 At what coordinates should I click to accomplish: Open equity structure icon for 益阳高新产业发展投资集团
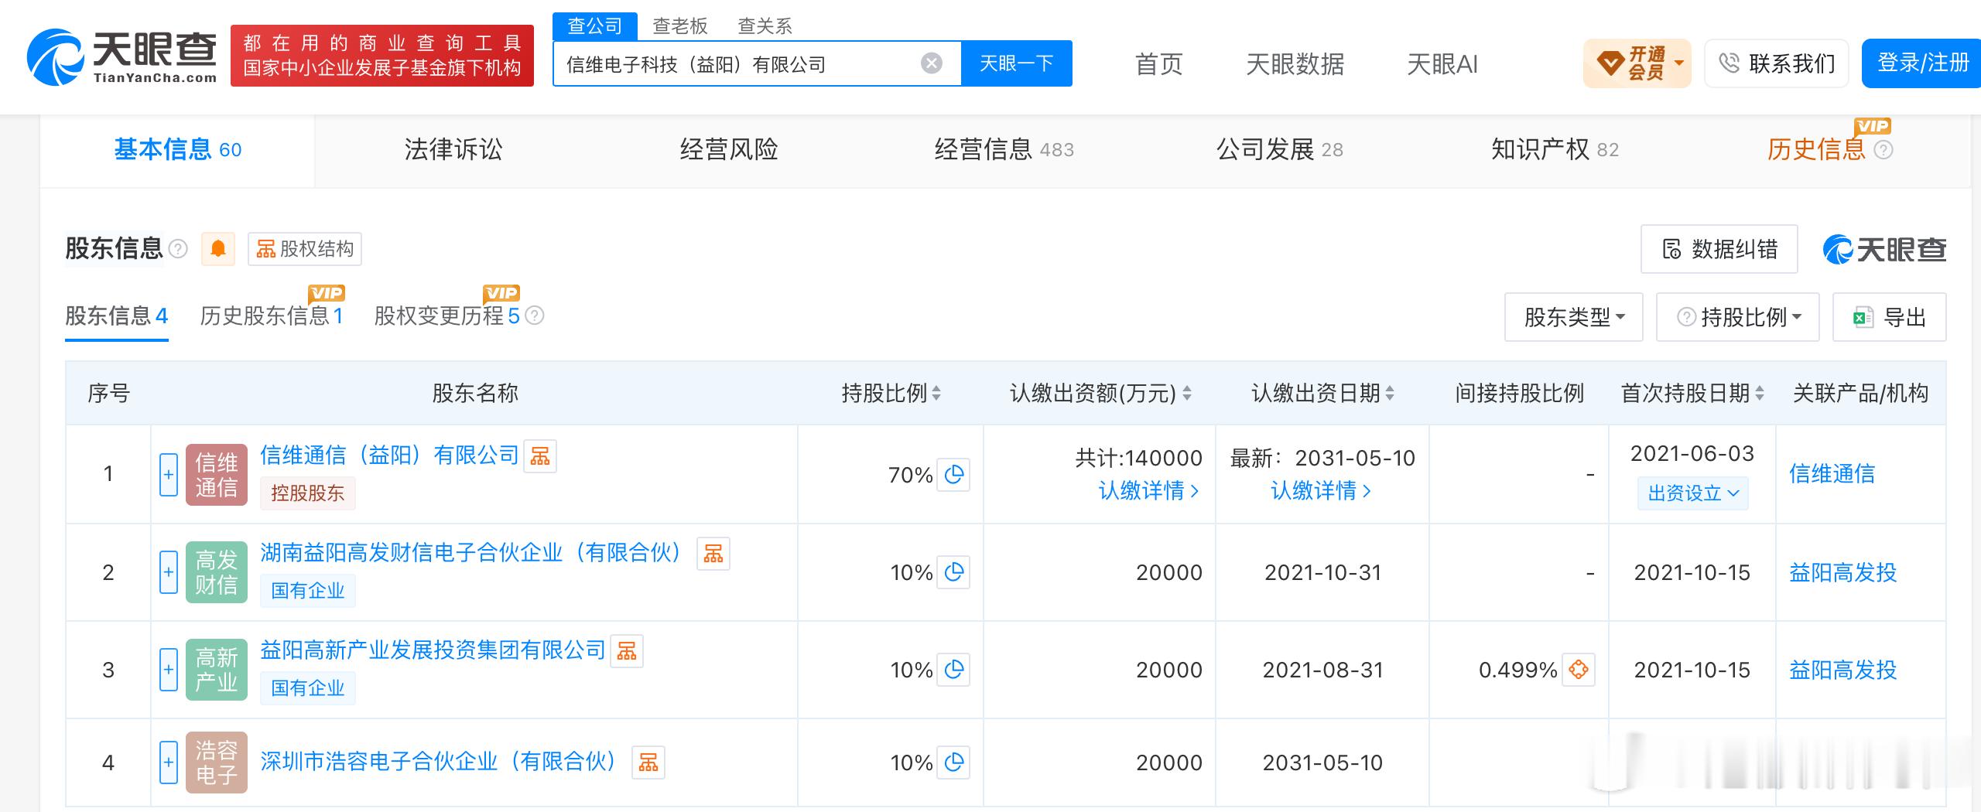[627, 651]
